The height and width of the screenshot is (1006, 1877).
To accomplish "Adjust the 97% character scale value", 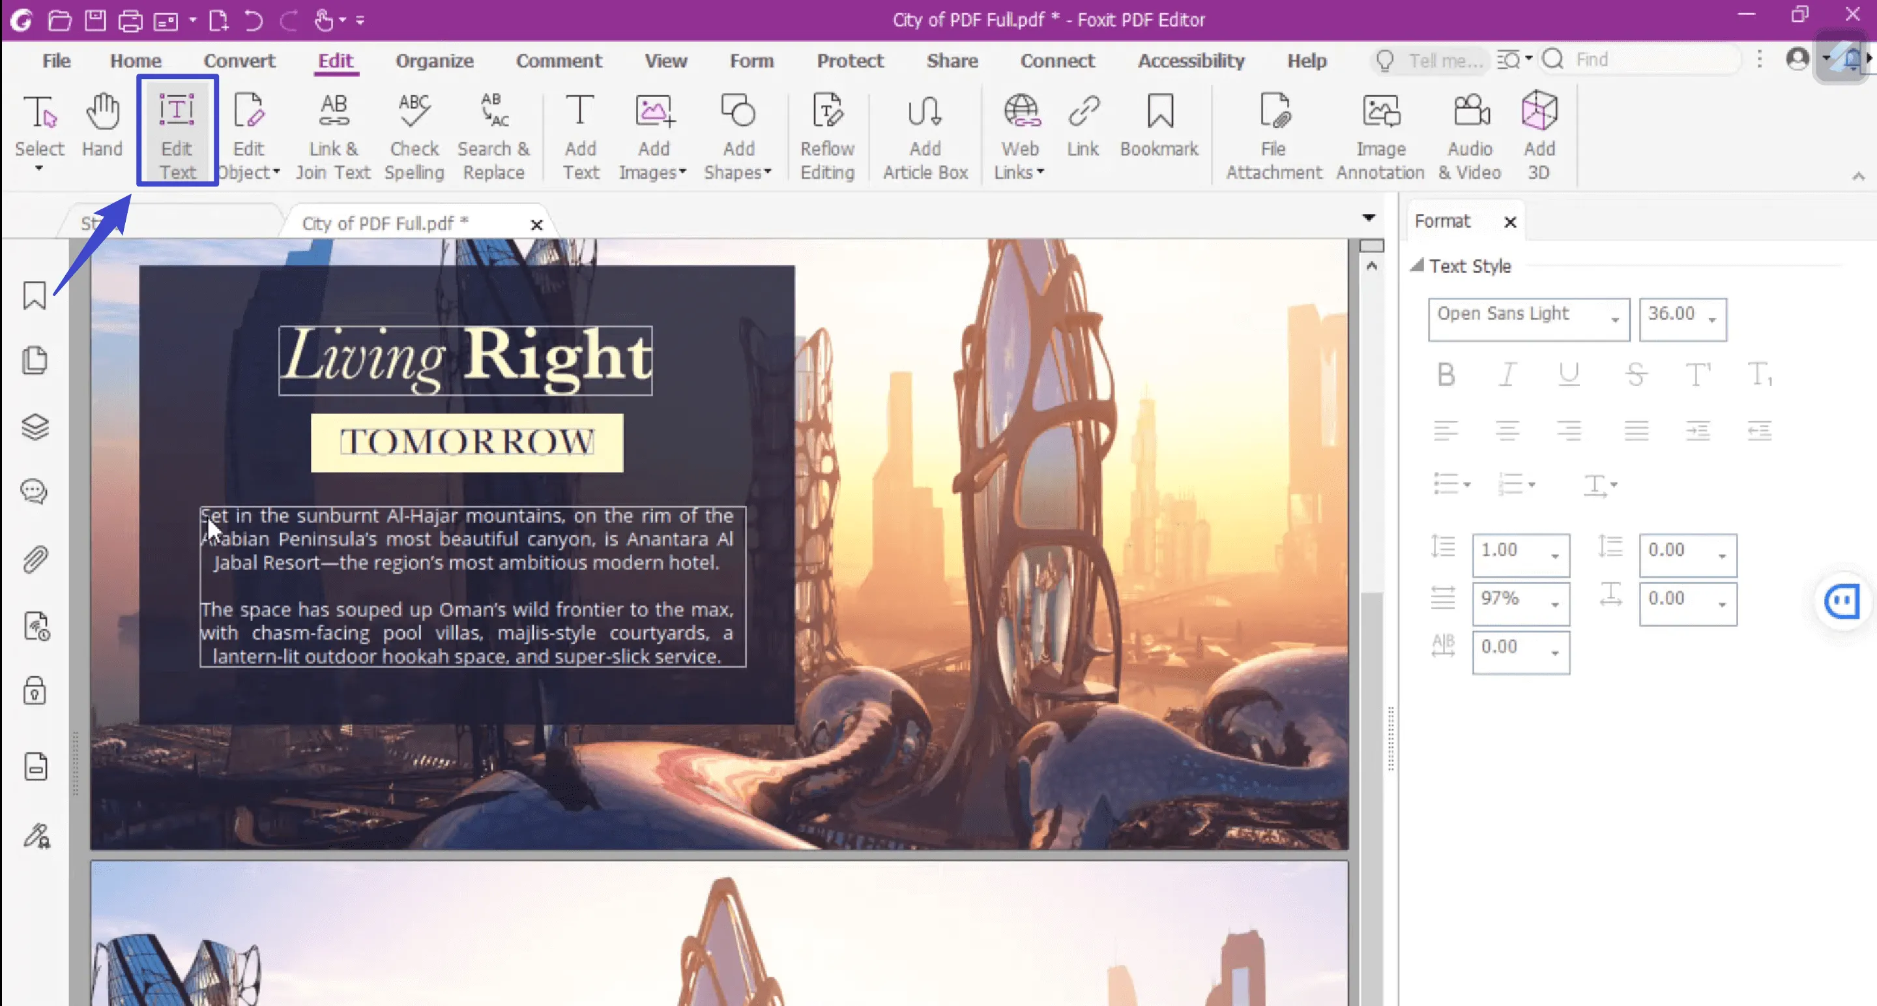I will [x=1520, y=604].
